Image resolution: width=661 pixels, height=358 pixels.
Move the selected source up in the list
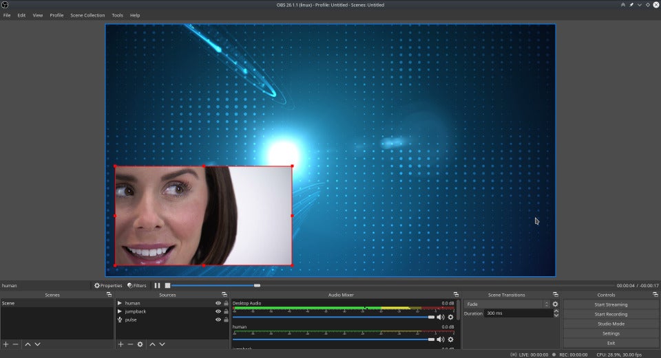pyautogui.click(x=152, y=344)
